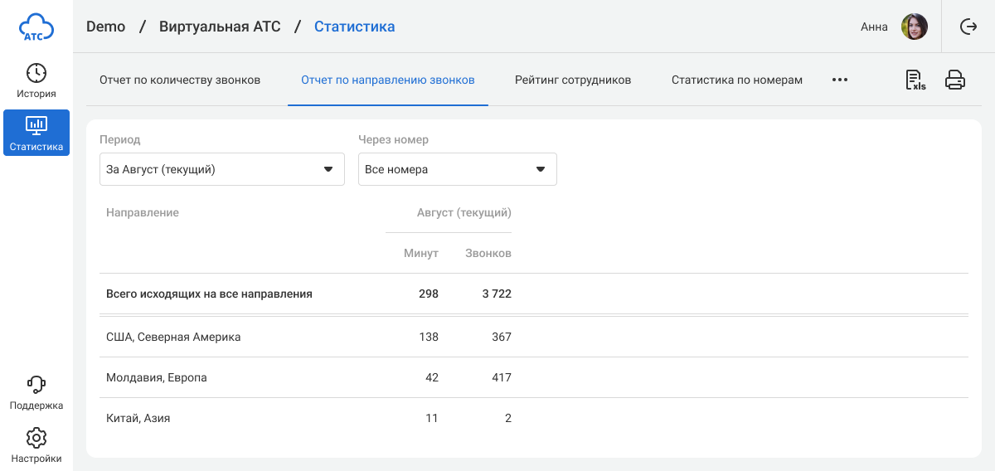Click the США, Северная Америка row

pyautogui.click(x=173, y=337)
